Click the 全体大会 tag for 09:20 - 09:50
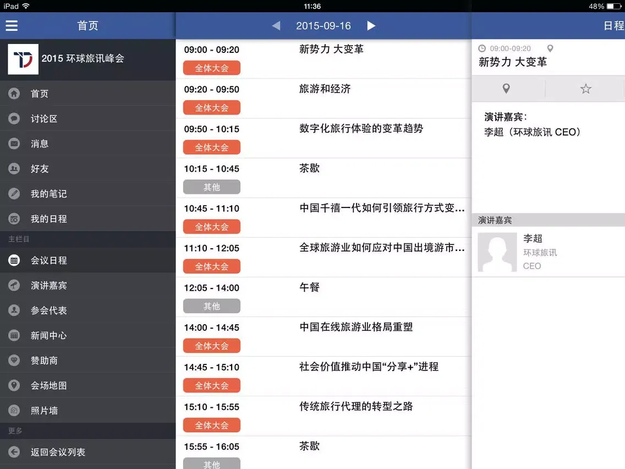625x469 pixels. click(x=212, y=108)
